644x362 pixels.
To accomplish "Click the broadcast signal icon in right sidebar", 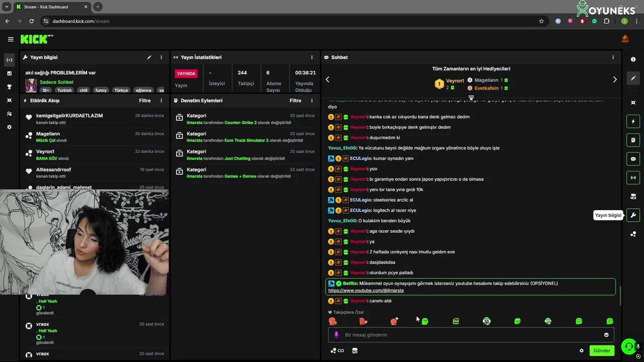I will pos(633,177).
